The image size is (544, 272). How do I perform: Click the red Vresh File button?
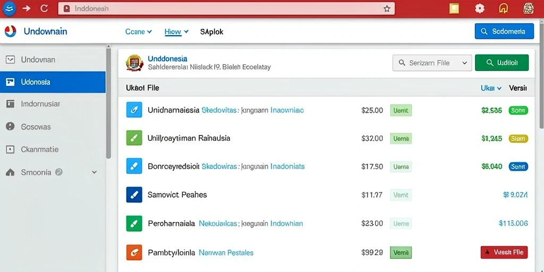coord(504,252)
